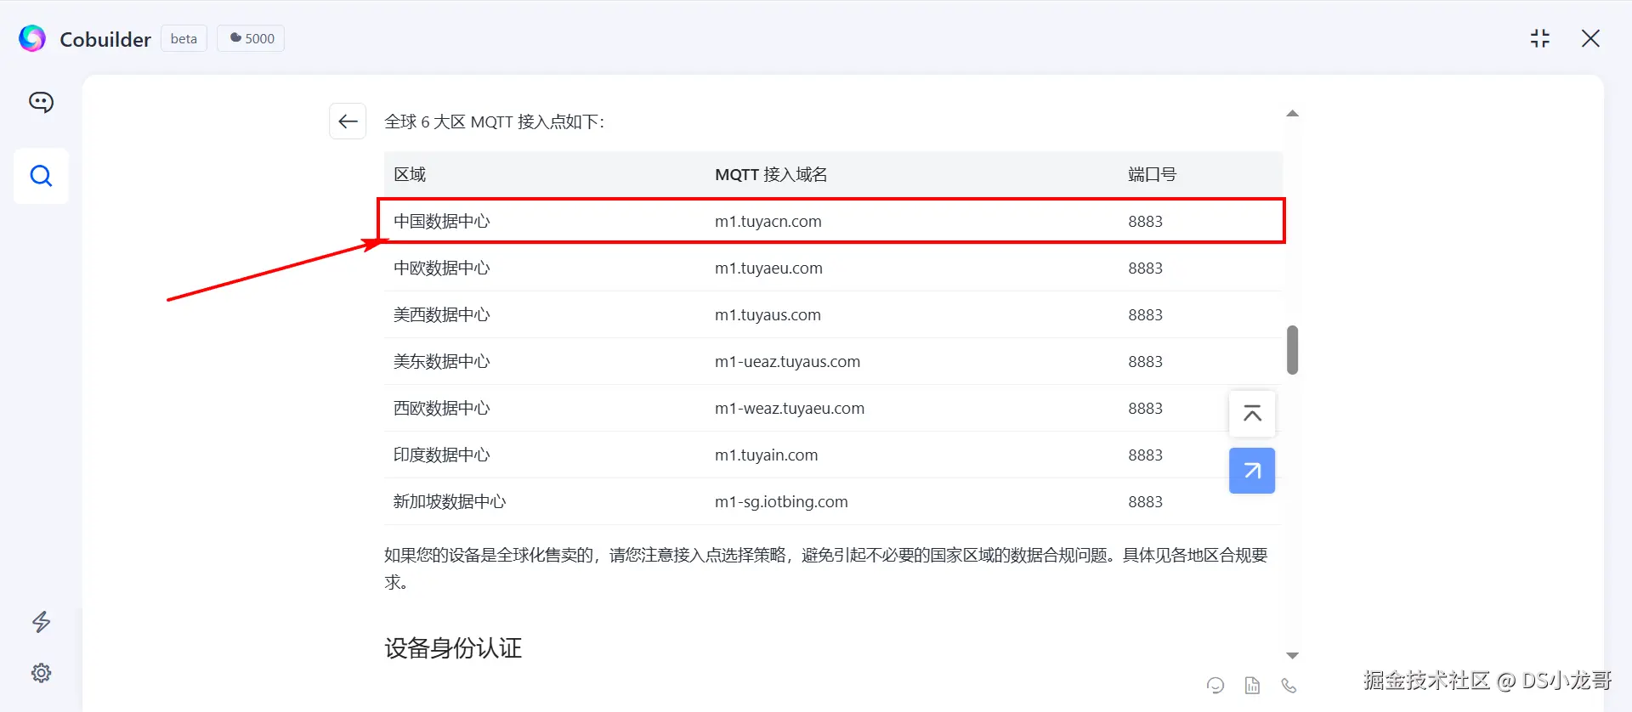Close the Cobuilder panel
1632x712 pixels.
[x=1590, y=38]
